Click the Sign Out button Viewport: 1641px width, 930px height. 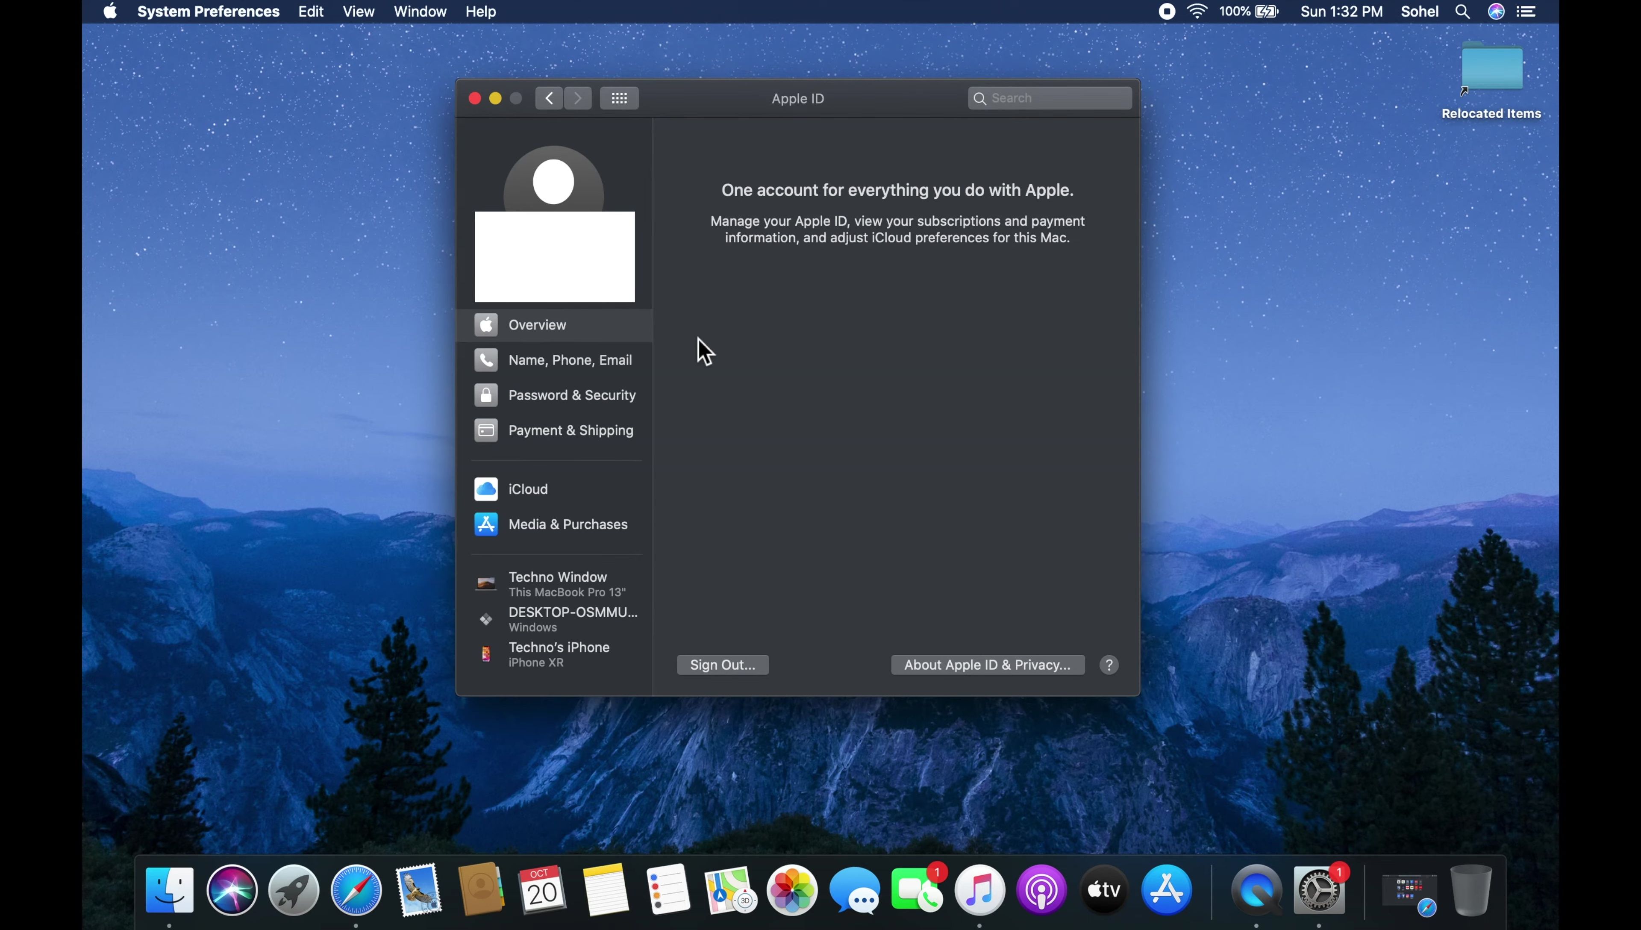click(723, 665)
